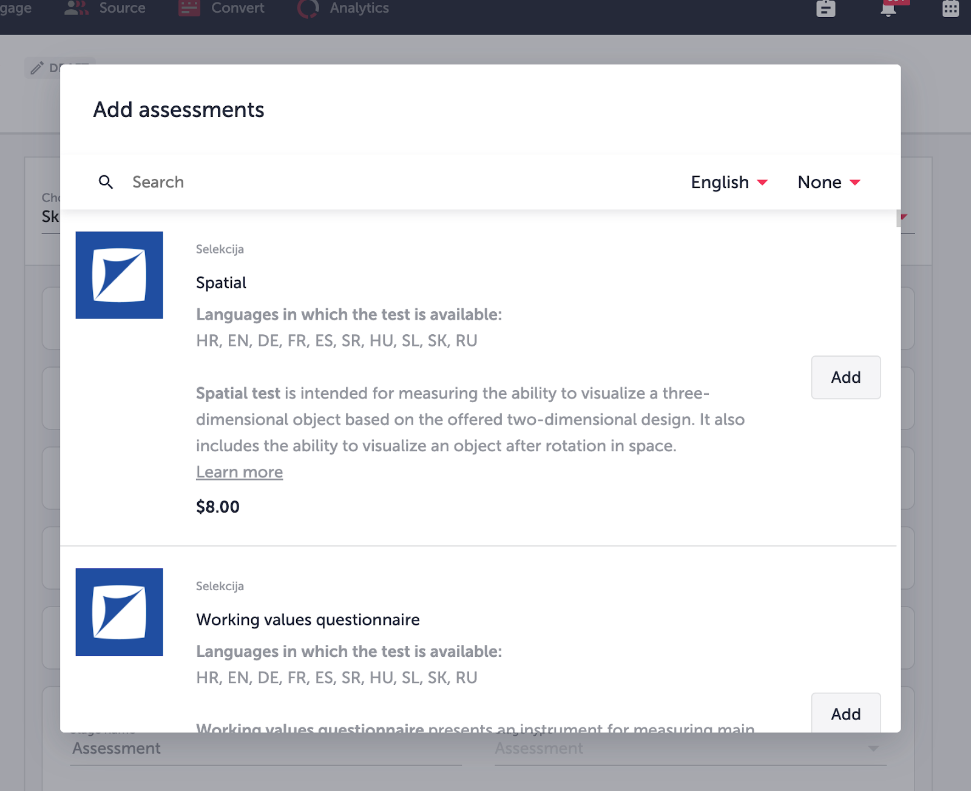Viewport: 971px width, 791px height.
Task: Click the search magnifier icon in the dialog
Action: tap(106, 182)
